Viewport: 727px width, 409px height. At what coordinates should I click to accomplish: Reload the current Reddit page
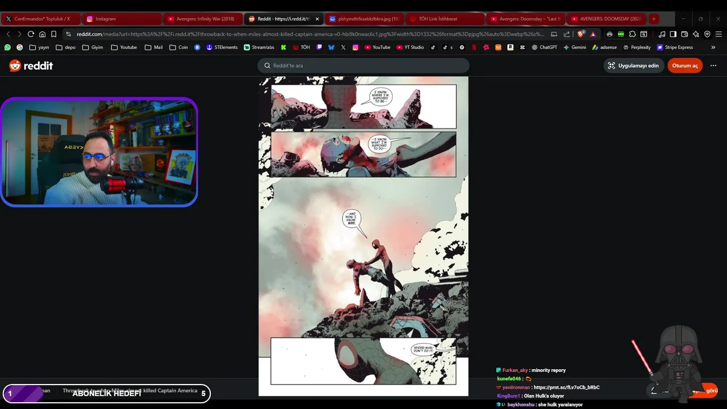(x=31, y=34)
